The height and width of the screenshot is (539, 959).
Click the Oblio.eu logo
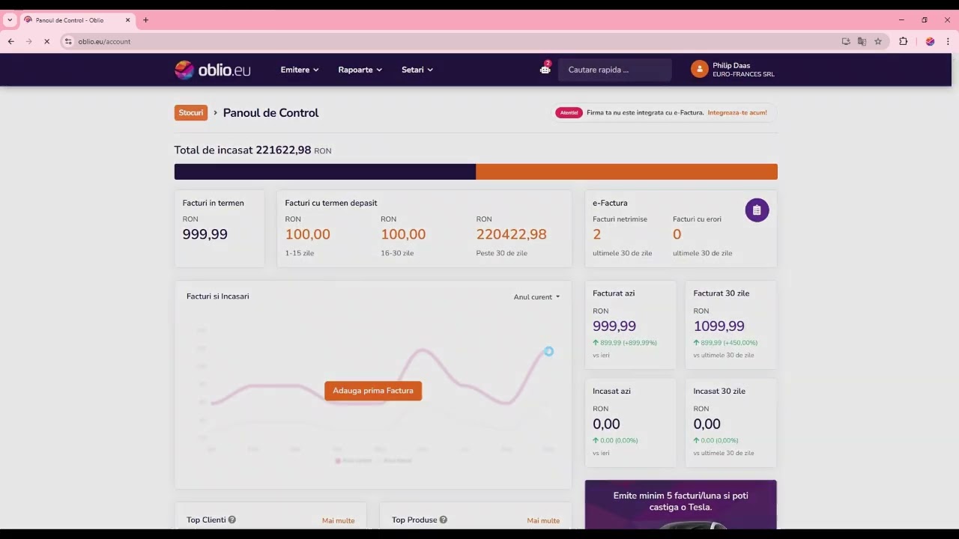point(213,70)
